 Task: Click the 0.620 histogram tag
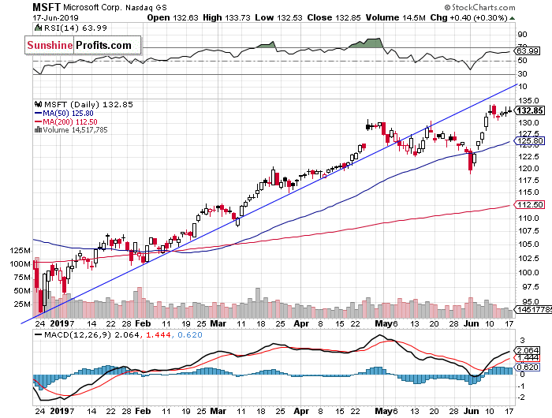527,367
